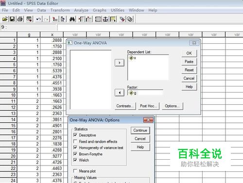243x183 pixels.
Task: Toggle the Homogeneity of variance test checkbox
Action: click(x=75, y=148)
